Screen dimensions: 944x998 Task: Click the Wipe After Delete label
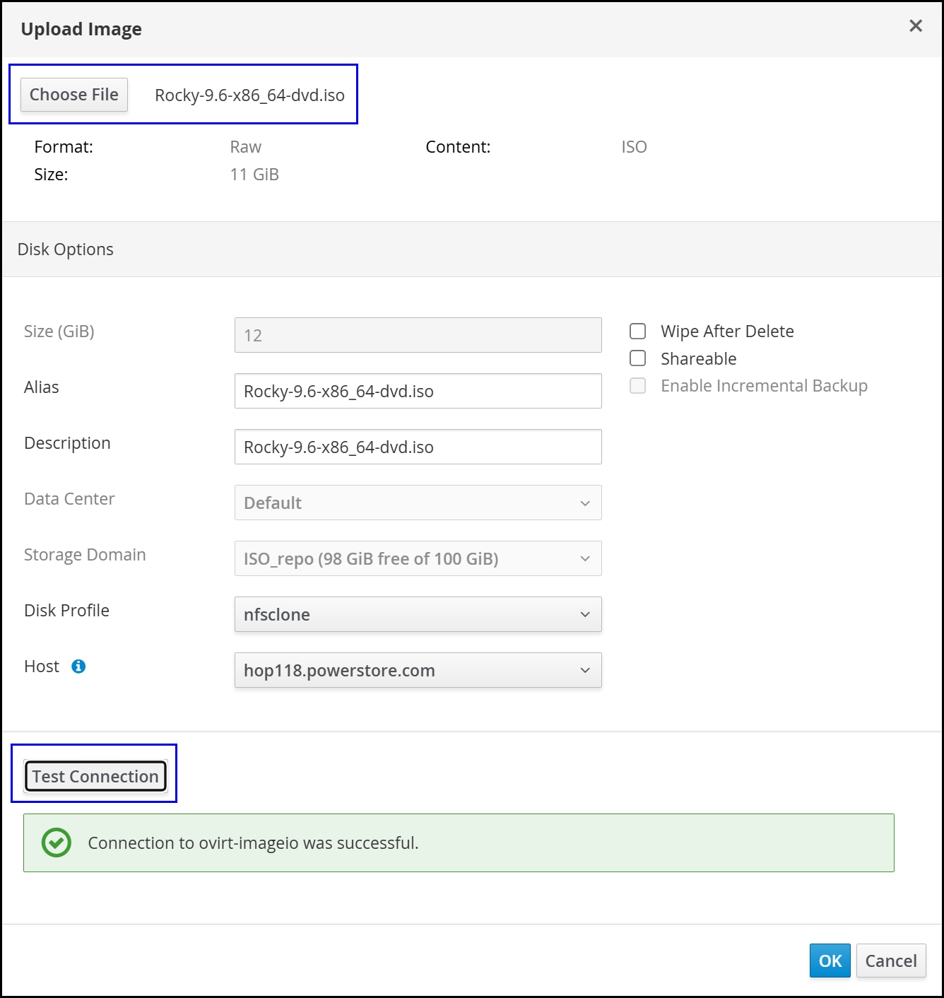tap(727, 331)
